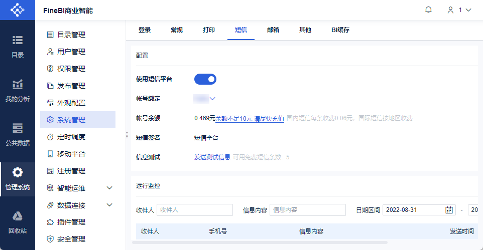Click the sidebar resize handle dots
The width and height of the screenshot is (483, 250).
click(x=127, y=135)
